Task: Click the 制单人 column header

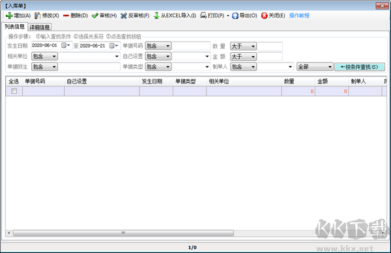Action: coord(365,82)
